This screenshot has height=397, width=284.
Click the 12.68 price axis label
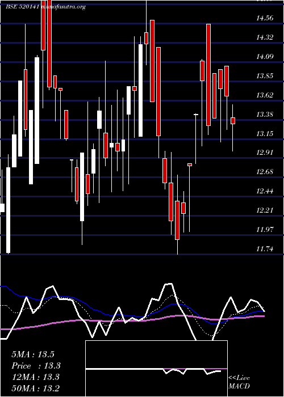[x=265, y=172]
